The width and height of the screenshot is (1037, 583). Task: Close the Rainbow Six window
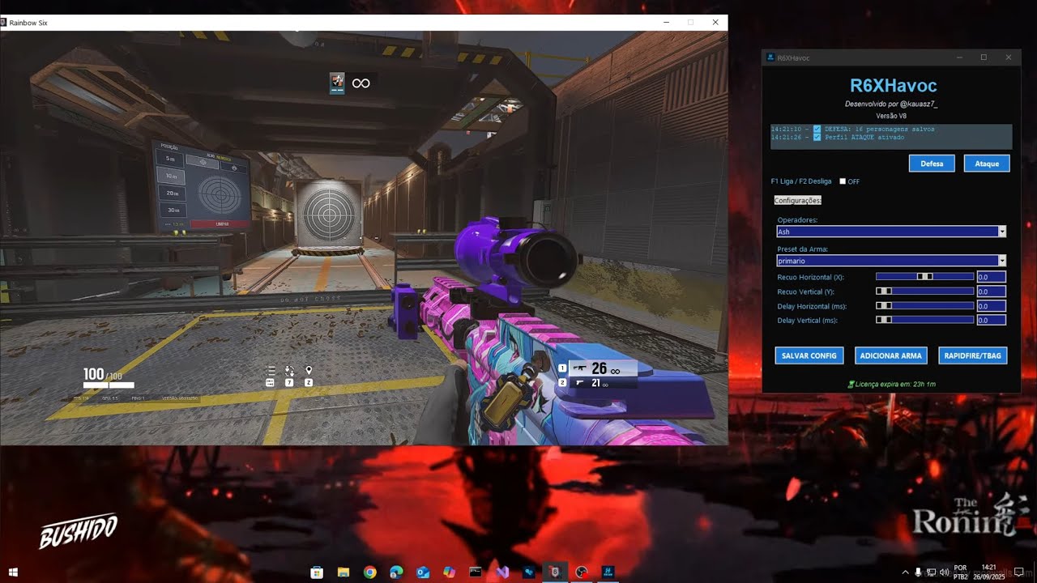coord(715,23)
